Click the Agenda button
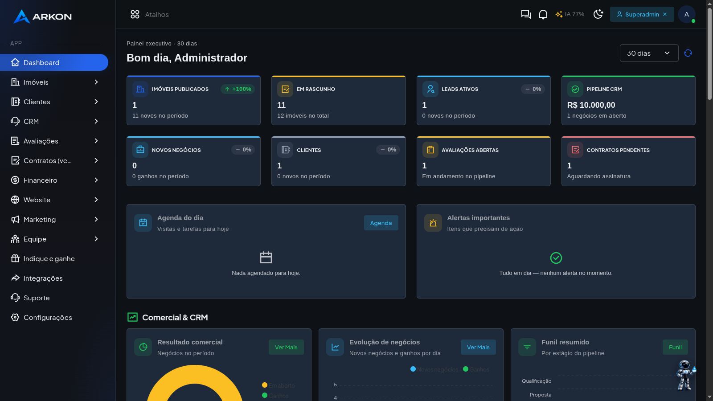The width and height of the screenshot is (713, 401). click(381, 223)
